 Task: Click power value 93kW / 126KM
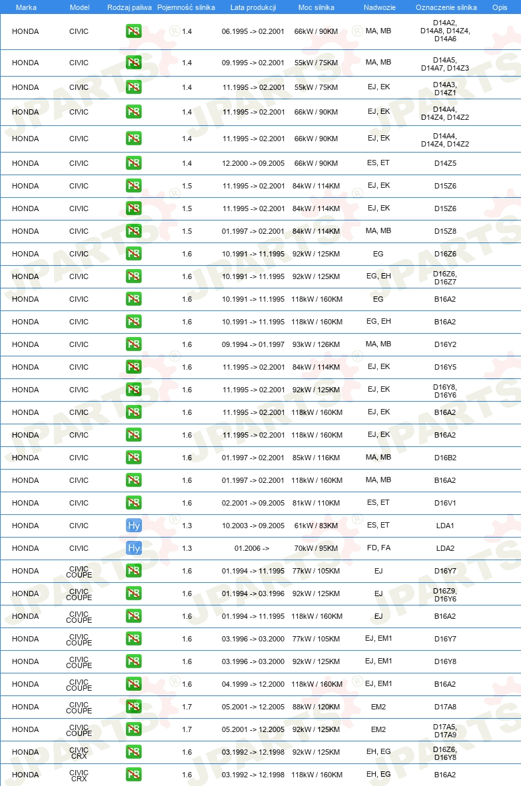pyautogui.click(x=316, y=345)
